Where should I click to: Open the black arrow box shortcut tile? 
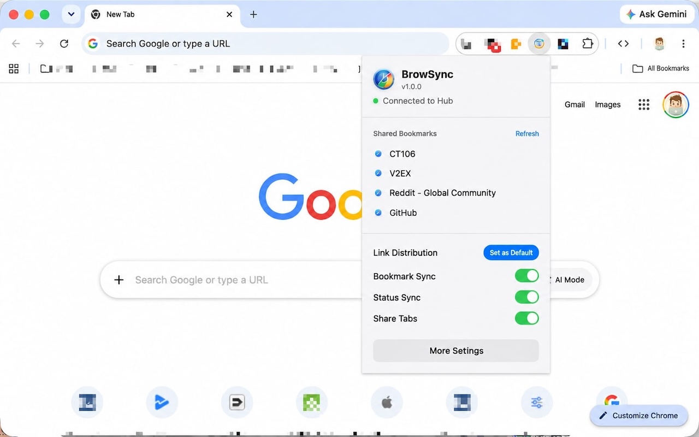(237, 403)
